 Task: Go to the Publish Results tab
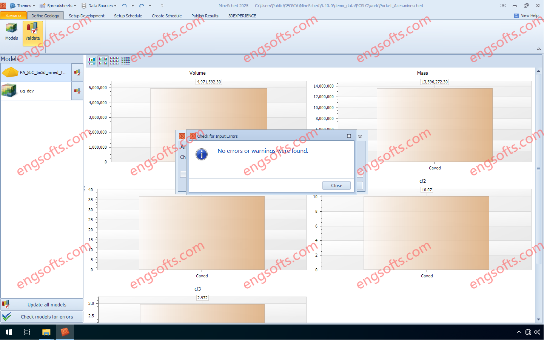(205, 16)
